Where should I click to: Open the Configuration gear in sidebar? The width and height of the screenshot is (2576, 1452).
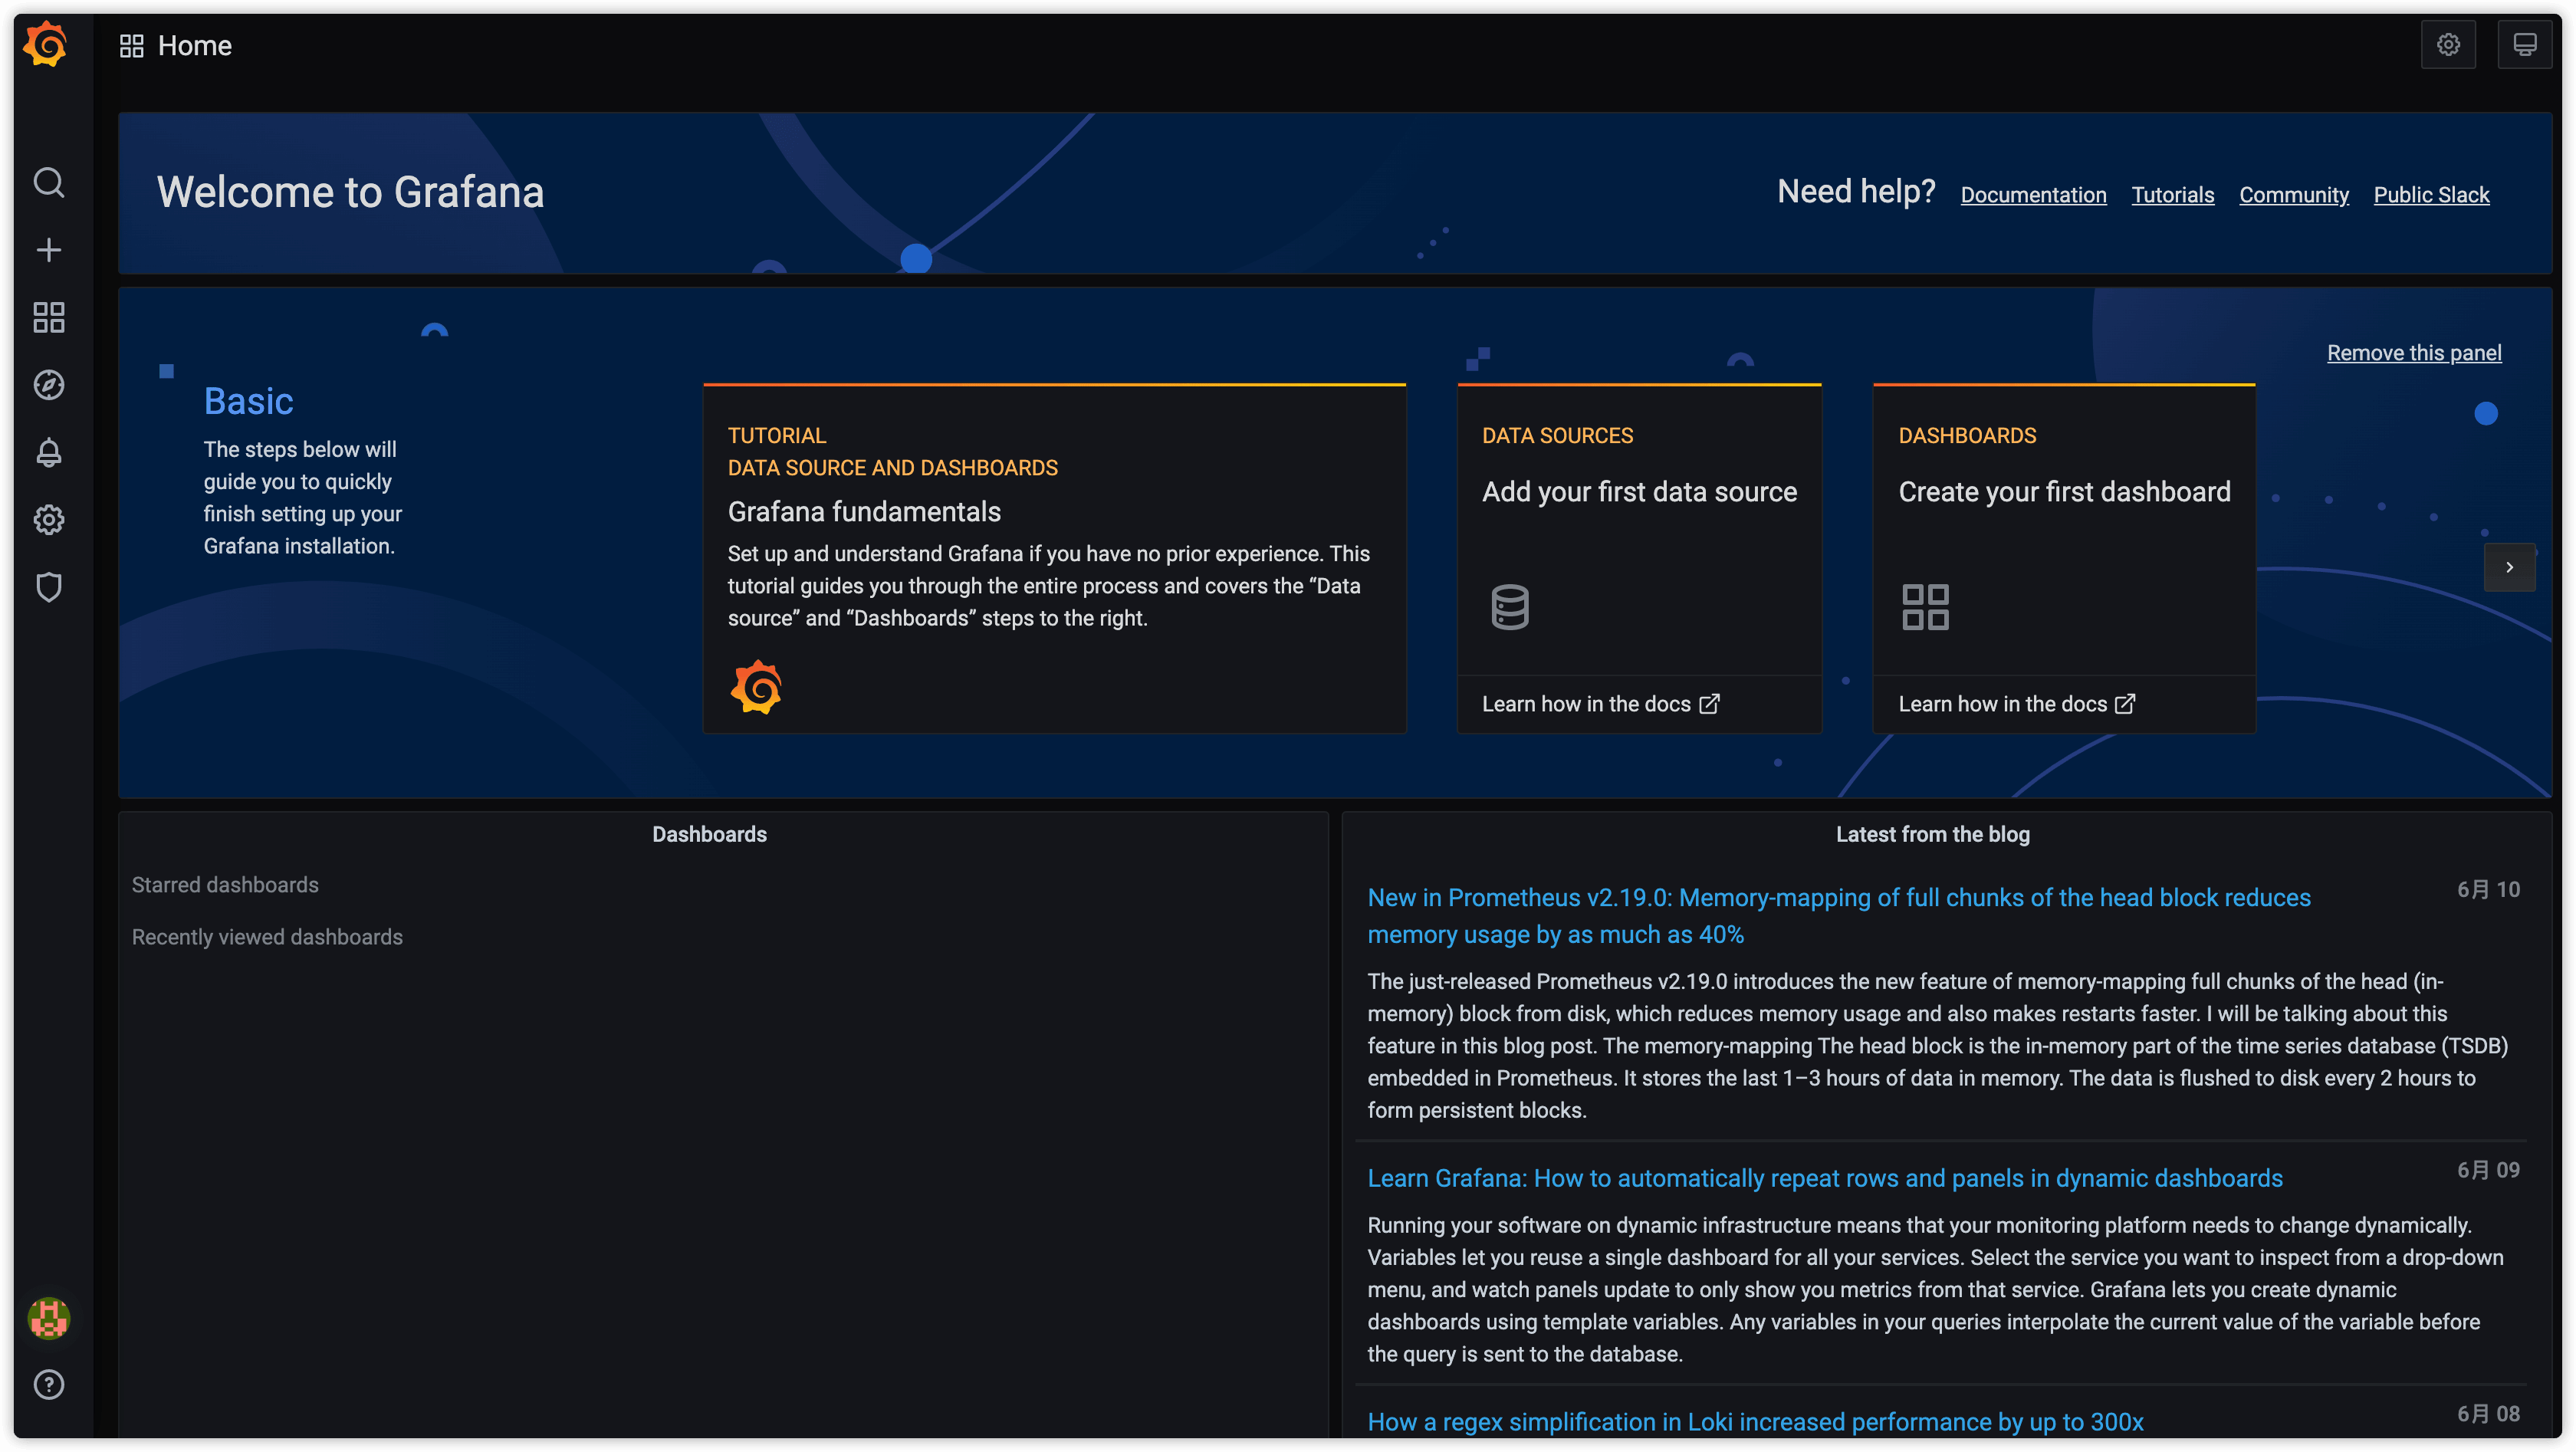pos(49,520)
